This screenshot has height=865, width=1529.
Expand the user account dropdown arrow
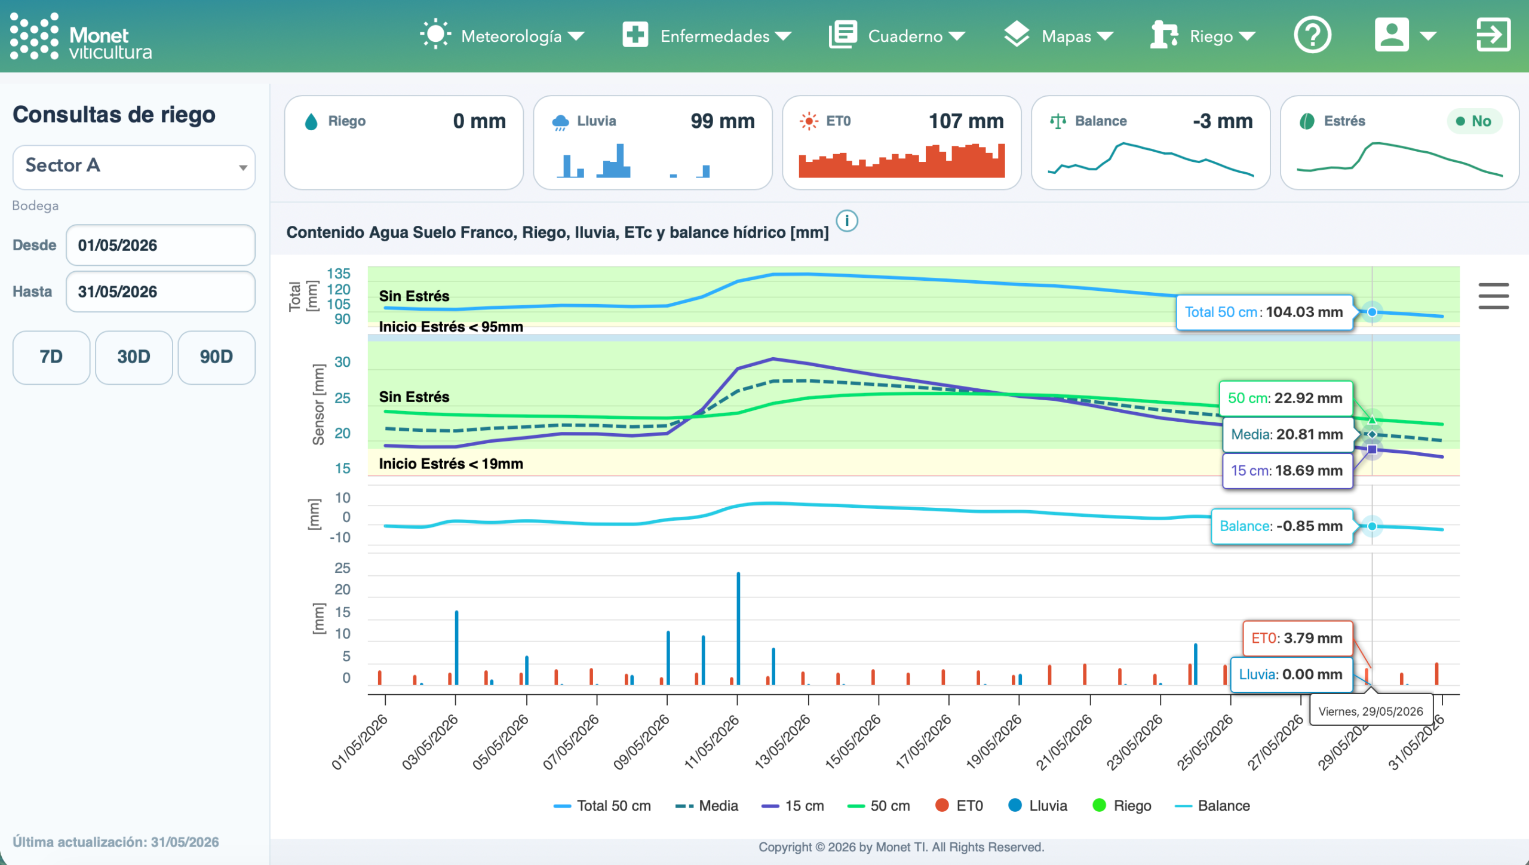pyautogui.click(x=1428, y=36)
